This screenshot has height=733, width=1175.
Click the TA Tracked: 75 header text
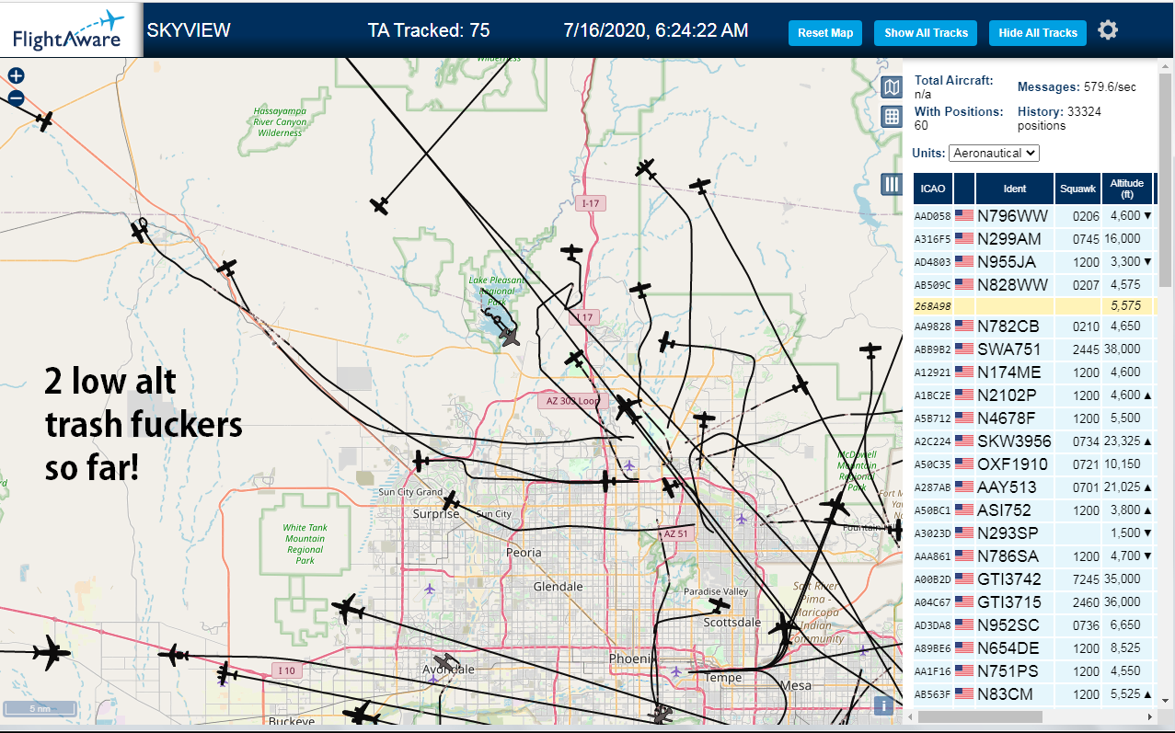click(429, 30)
